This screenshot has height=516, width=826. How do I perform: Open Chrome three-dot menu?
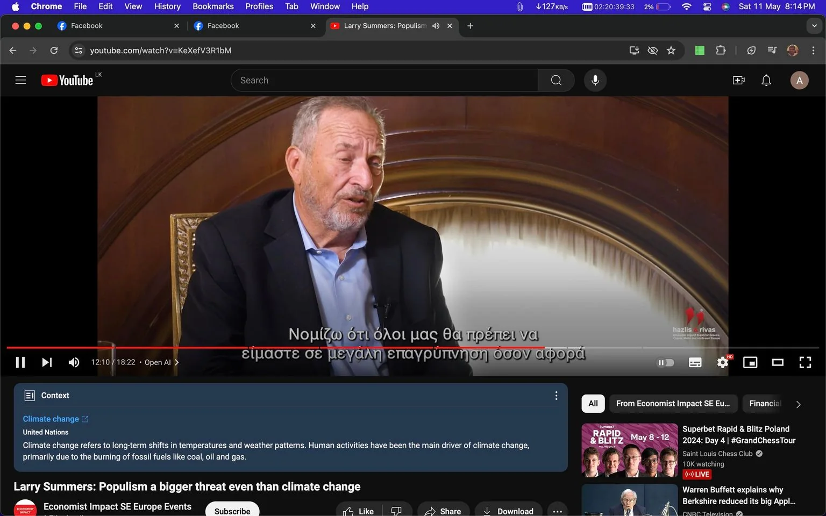[813, 51]
